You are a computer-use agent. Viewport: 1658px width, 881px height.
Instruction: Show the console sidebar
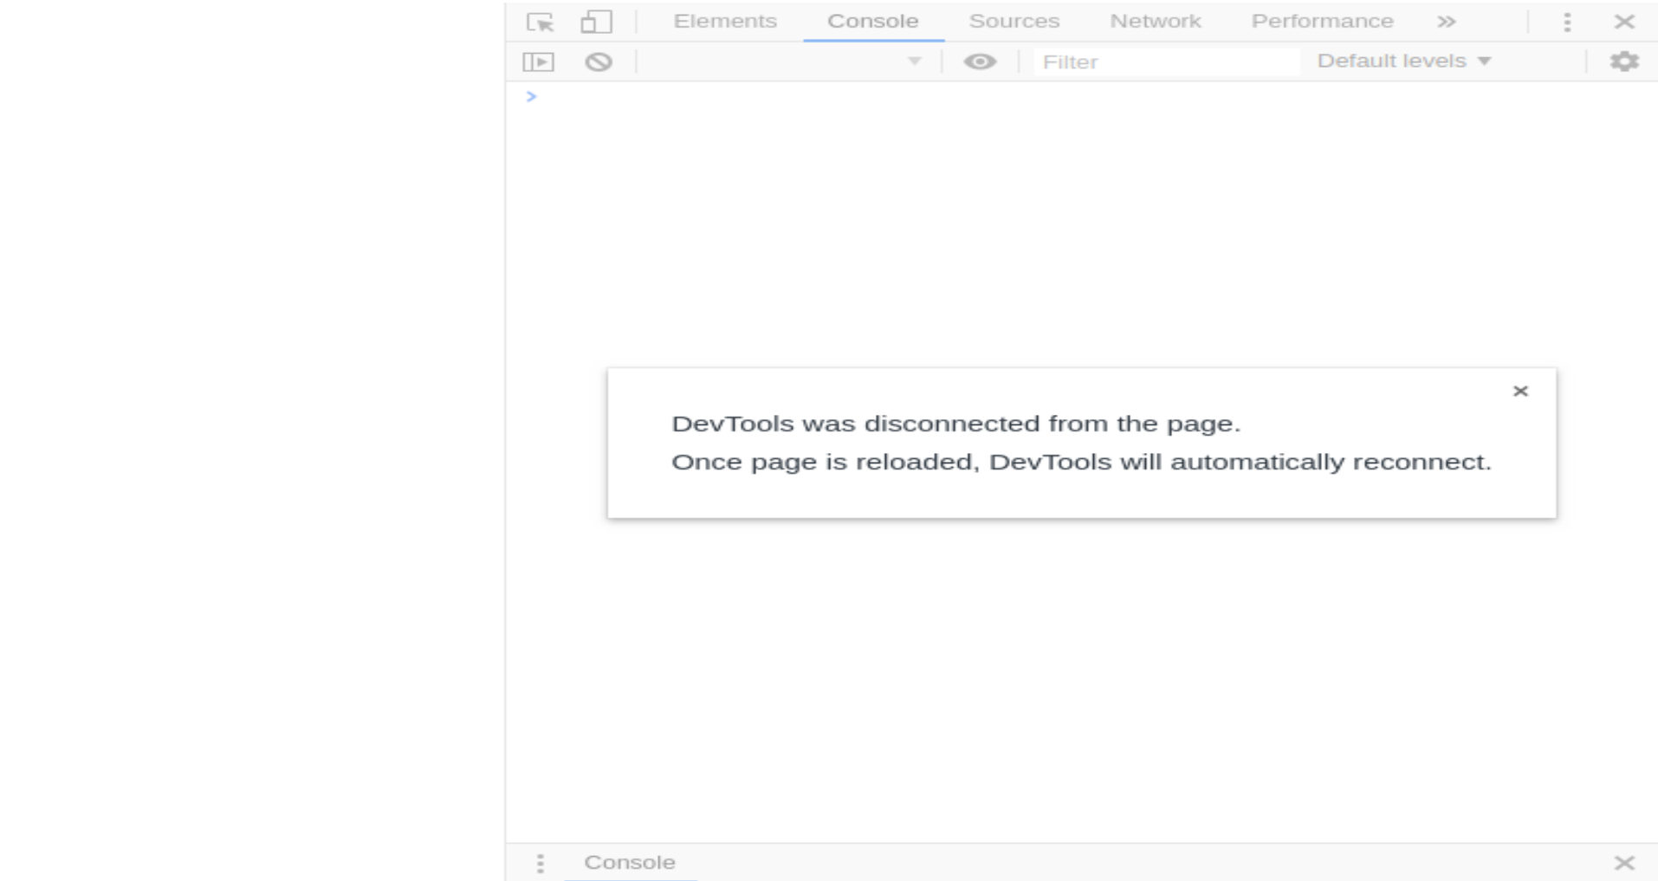coord(538,62)
